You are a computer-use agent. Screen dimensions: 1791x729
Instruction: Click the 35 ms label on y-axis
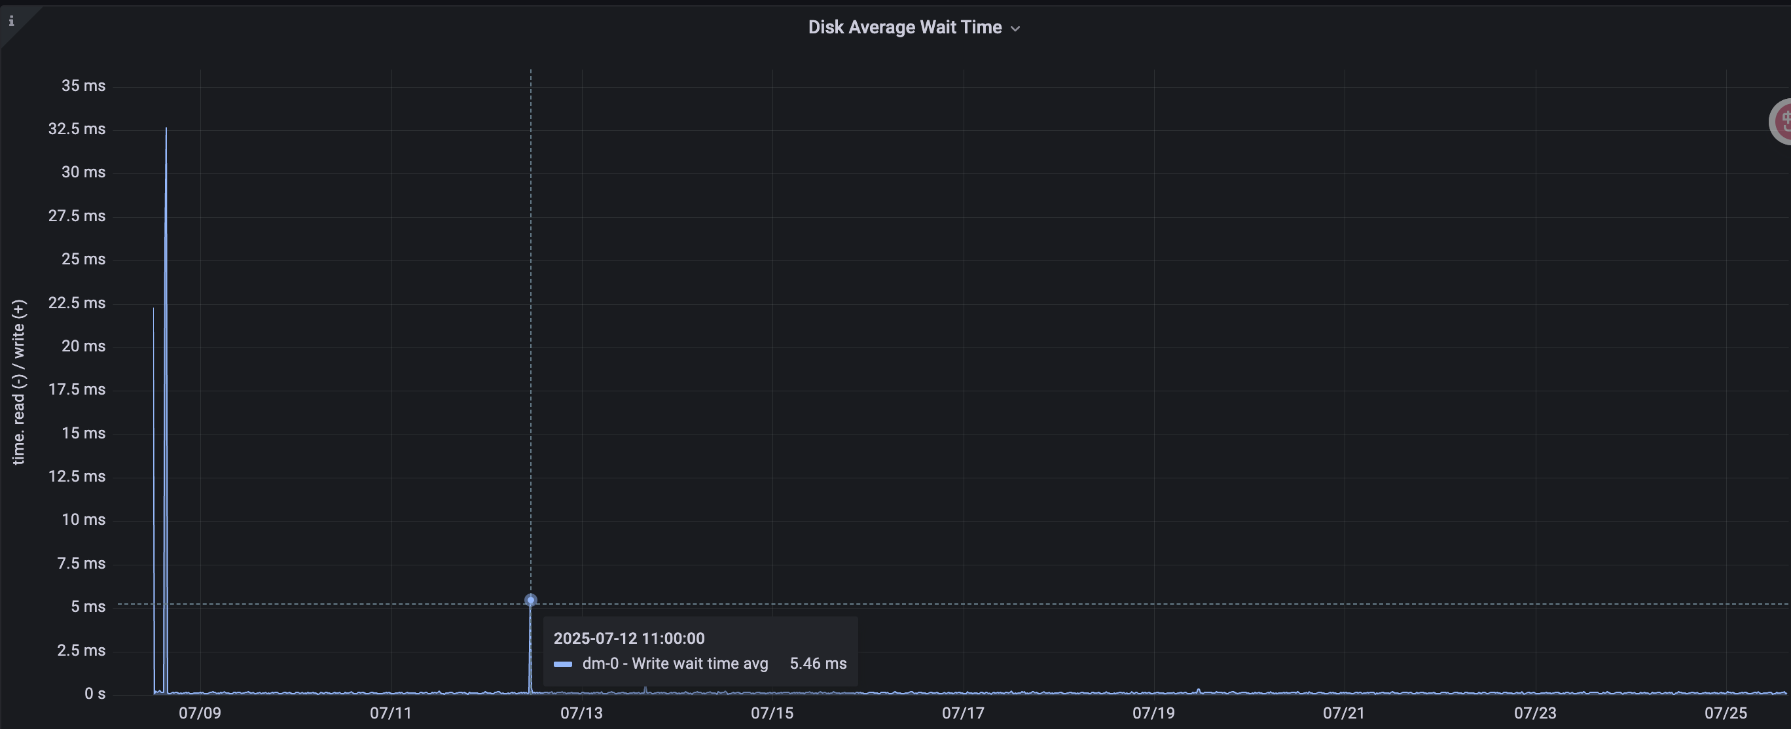(x=82, y=86)
